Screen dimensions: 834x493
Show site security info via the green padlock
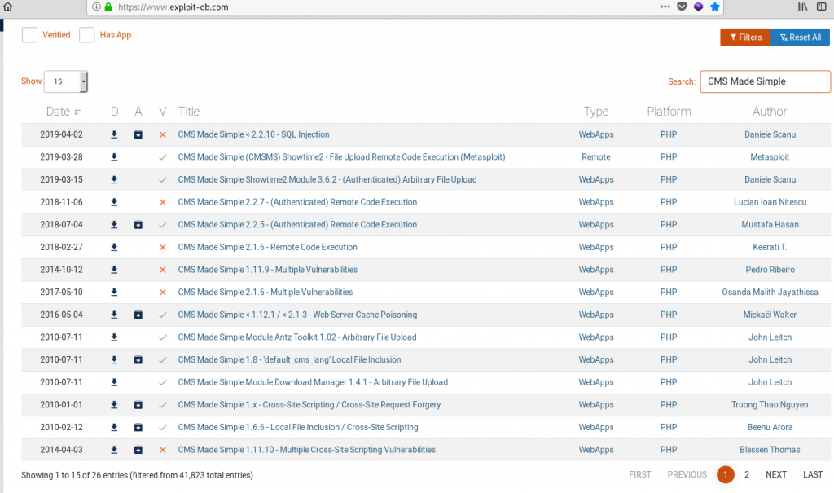click(108, 7)
